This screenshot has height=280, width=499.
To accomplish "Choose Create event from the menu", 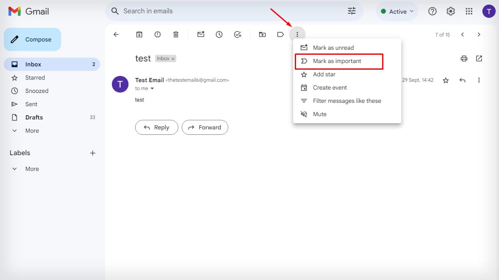I will (x=330, y=88).
